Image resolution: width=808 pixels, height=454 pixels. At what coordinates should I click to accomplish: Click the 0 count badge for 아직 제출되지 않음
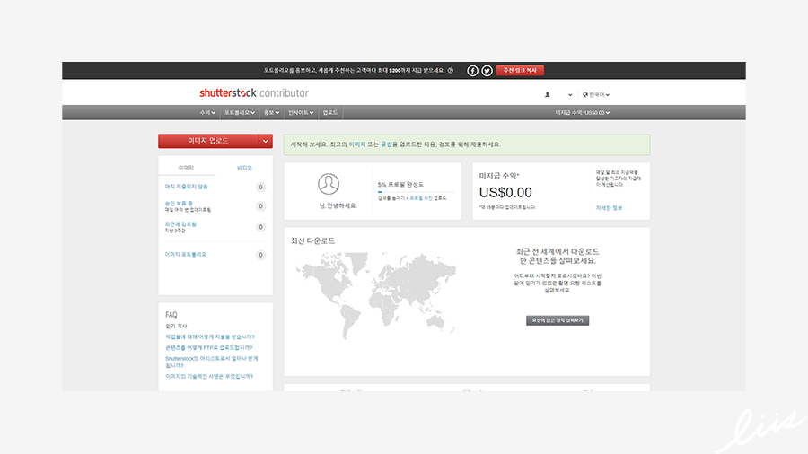[x=260, y=188]
